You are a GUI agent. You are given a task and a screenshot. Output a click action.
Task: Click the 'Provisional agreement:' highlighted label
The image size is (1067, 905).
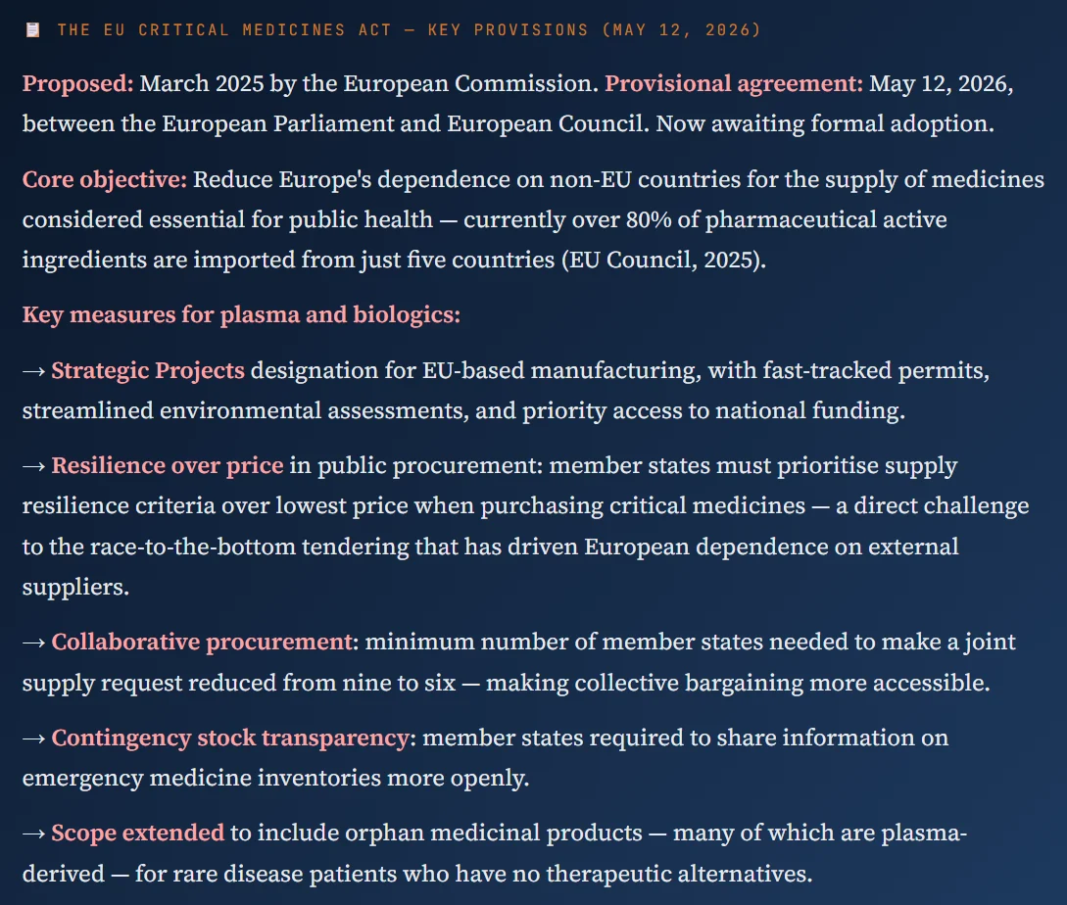pos(734,83)
